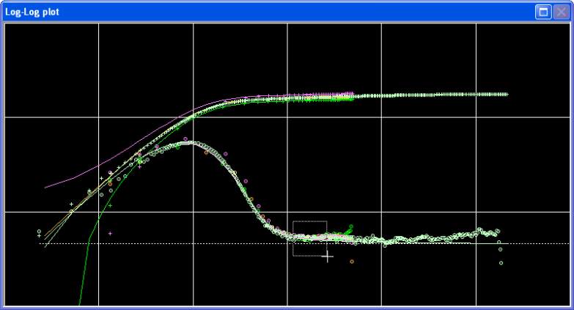Click the magenta model curve's left end
The width and height of the screenshot is (574, 310).
[x=46, y=188]
